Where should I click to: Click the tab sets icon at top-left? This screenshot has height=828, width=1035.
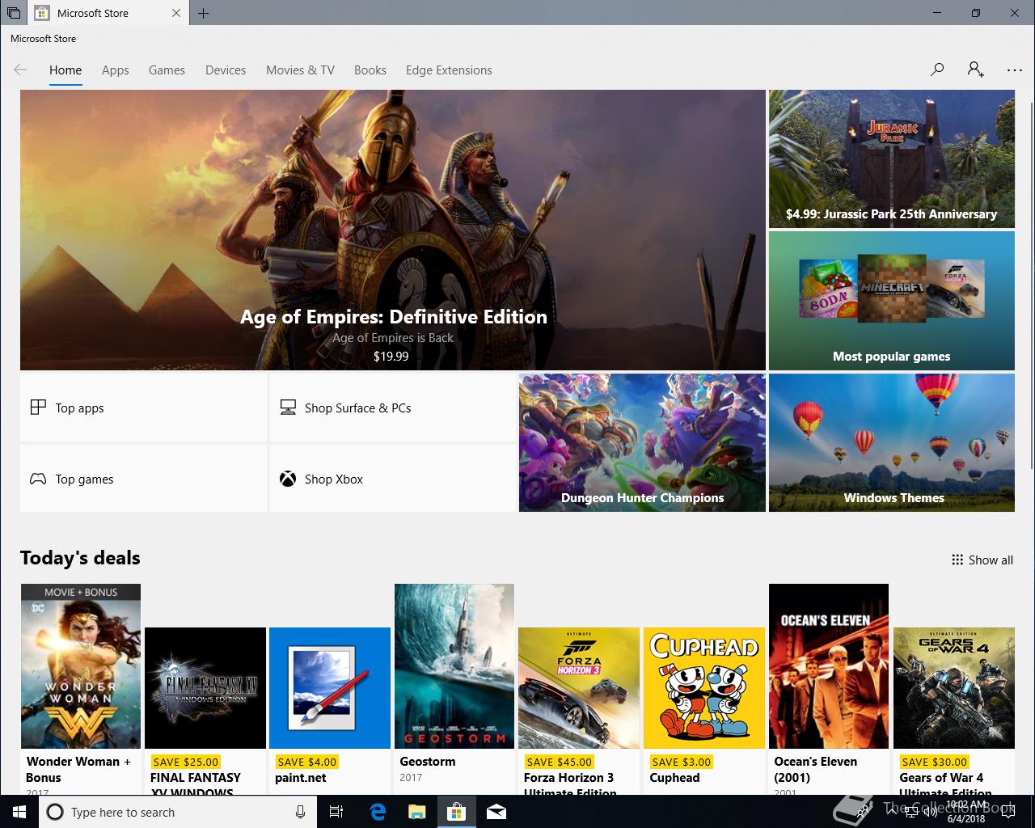pyautogui.click(x=14, y=13)
